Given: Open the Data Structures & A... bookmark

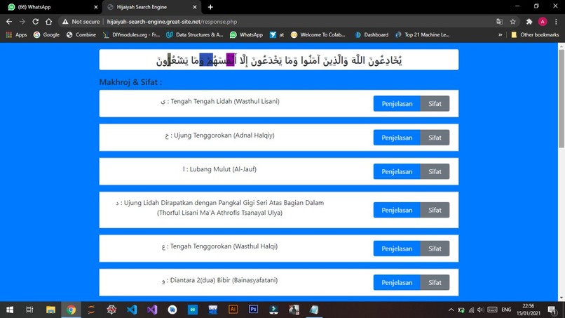Looking at the screenshot, I should click(x=195, y=34).
